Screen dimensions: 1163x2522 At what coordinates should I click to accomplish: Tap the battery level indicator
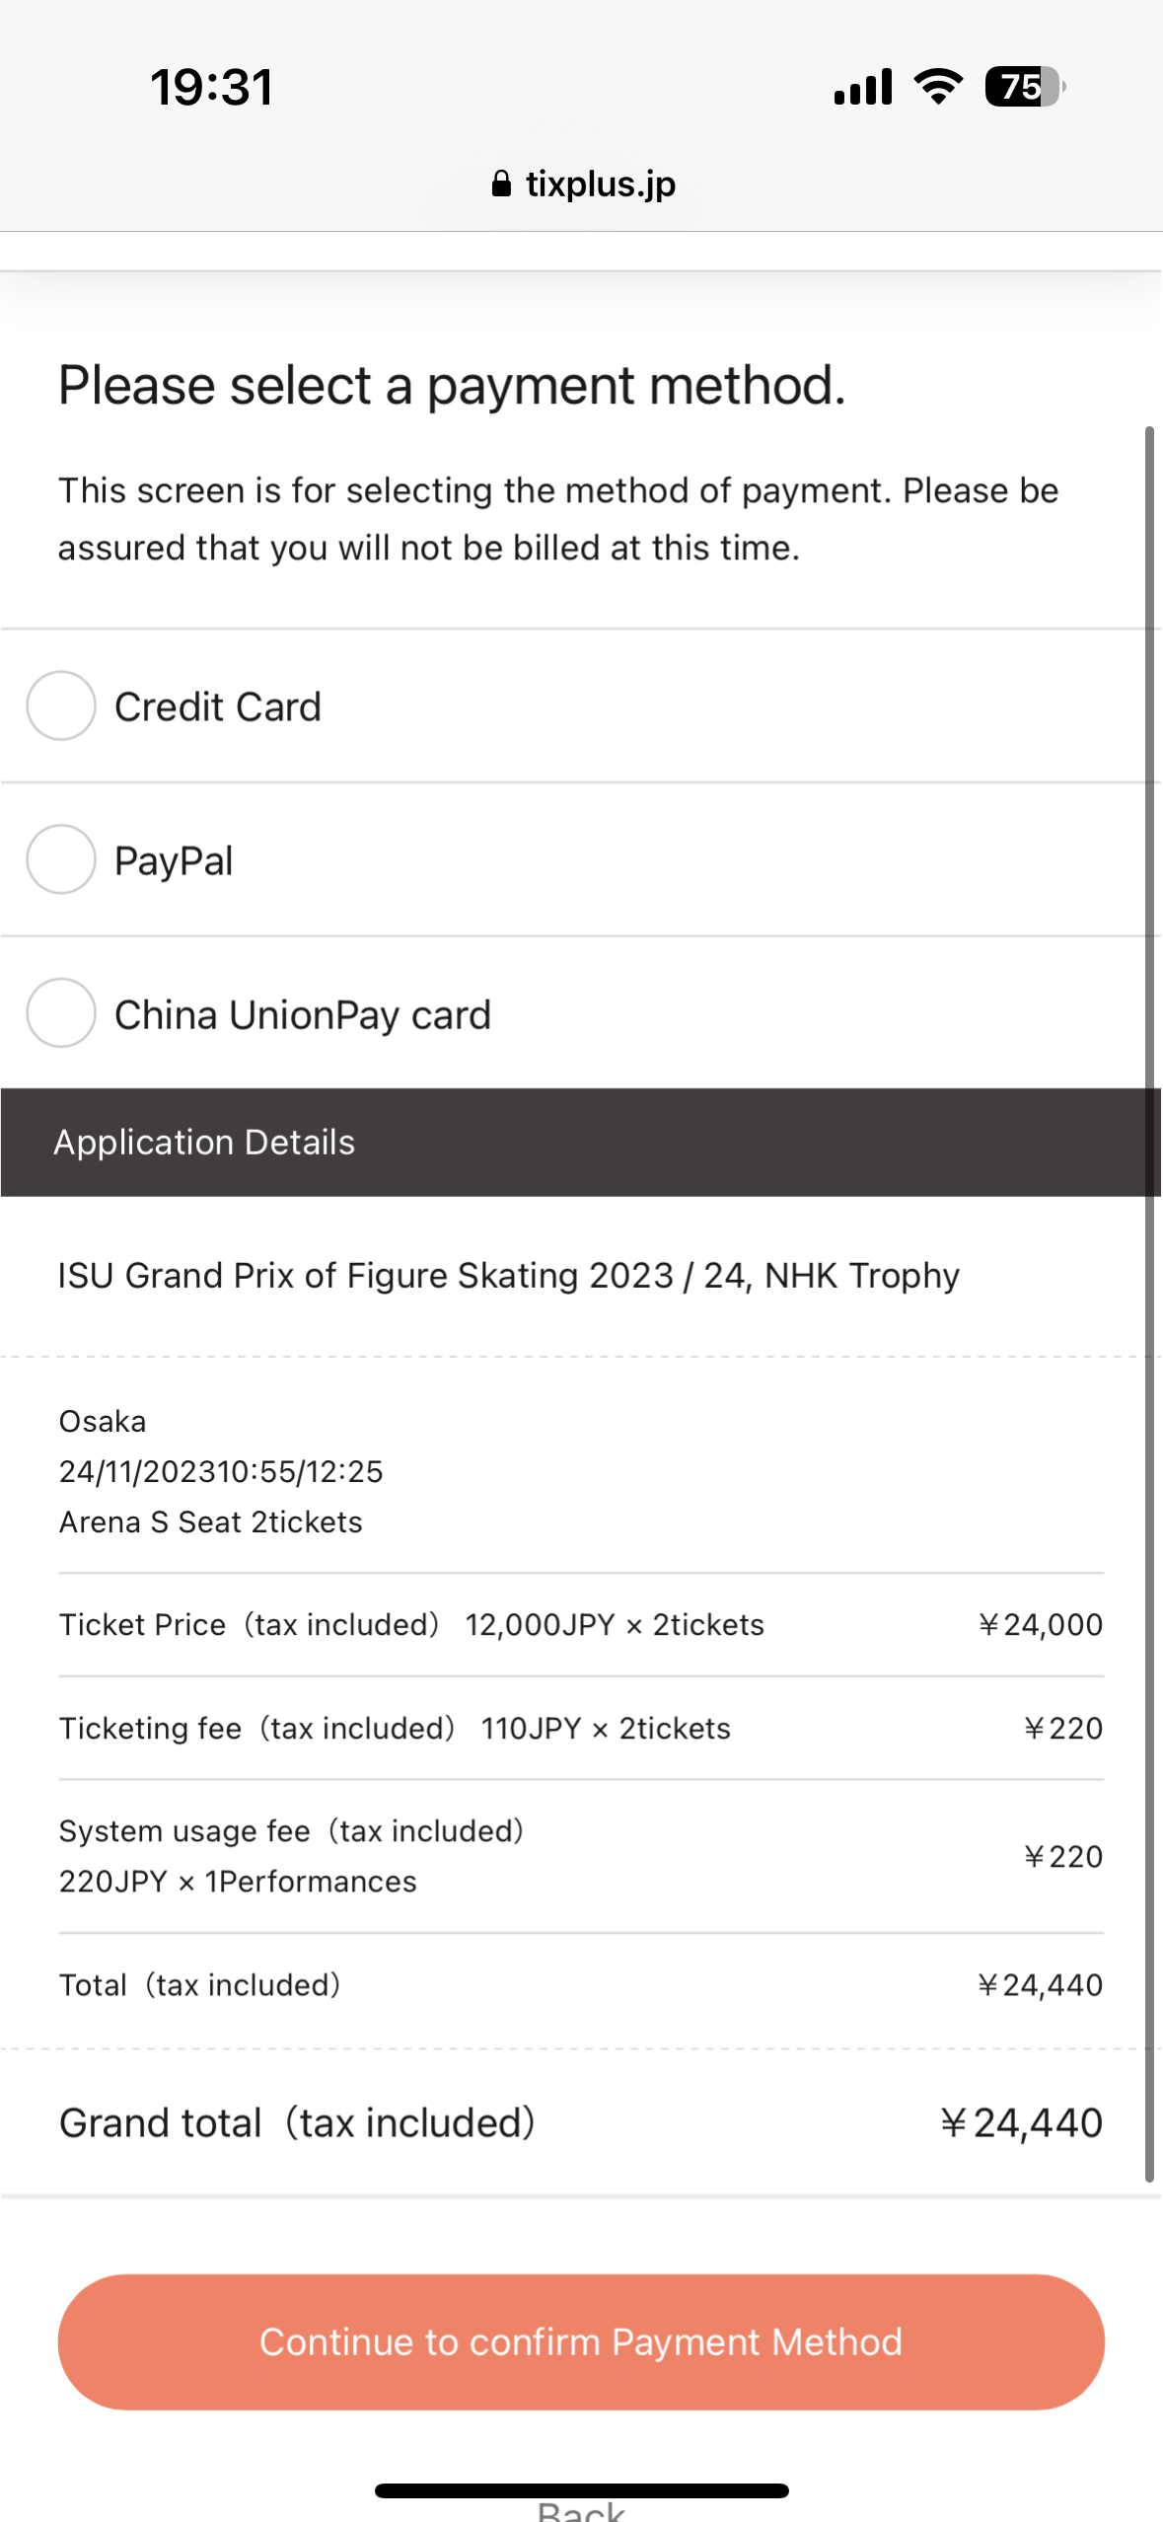coord(1024,87)
